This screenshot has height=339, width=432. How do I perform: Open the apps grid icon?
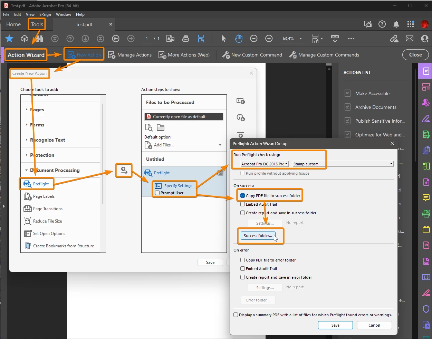coord(411,24)
